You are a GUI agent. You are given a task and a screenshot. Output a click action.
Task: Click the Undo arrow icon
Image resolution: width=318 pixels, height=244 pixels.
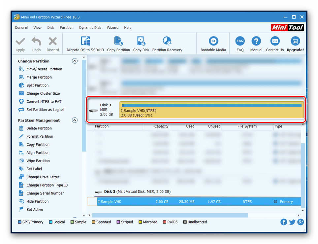coord(37,41)
